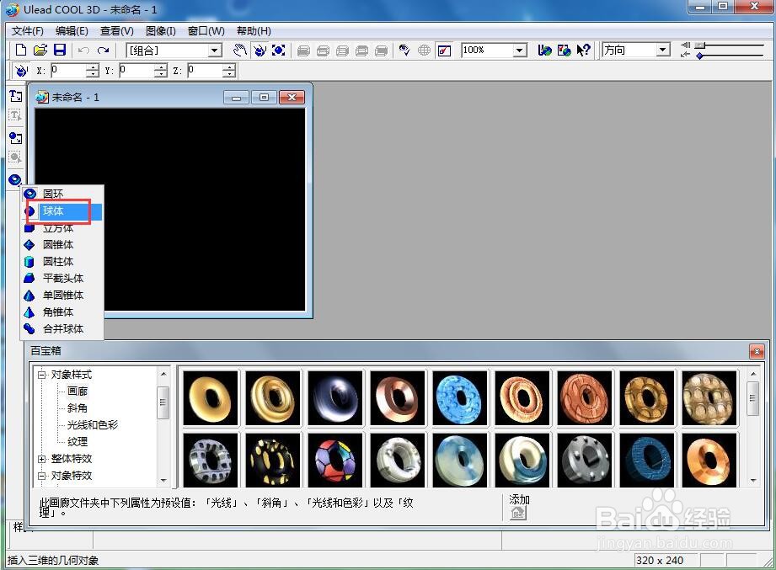Click the Context help arrow-question icon

[x=584, y=50]
